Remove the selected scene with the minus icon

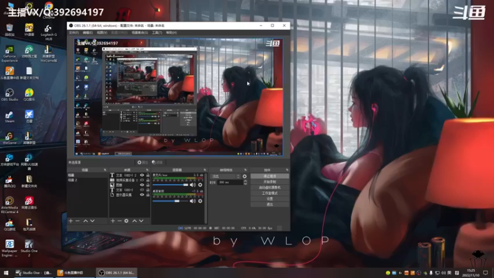click(x=78, y=221)
